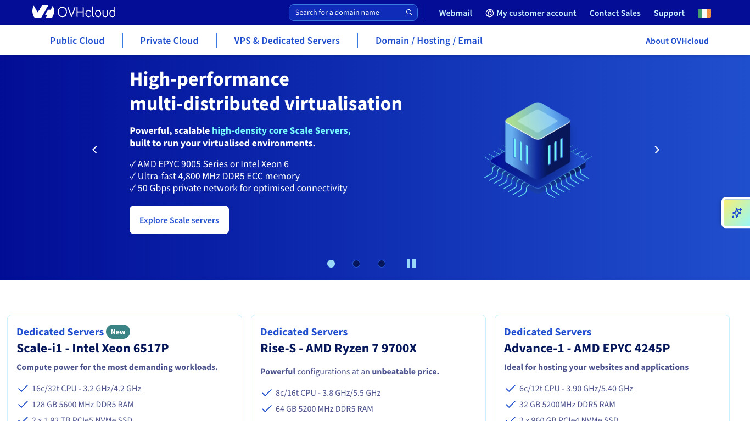Select the third carousel slide dot
Image resolution: width=750 pixels, height=421 pixels.
[x=382, y=264]
